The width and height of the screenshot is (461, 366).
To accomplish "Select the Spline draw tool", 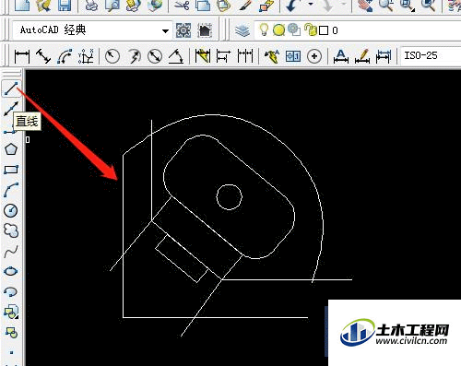I will (11, 251).
